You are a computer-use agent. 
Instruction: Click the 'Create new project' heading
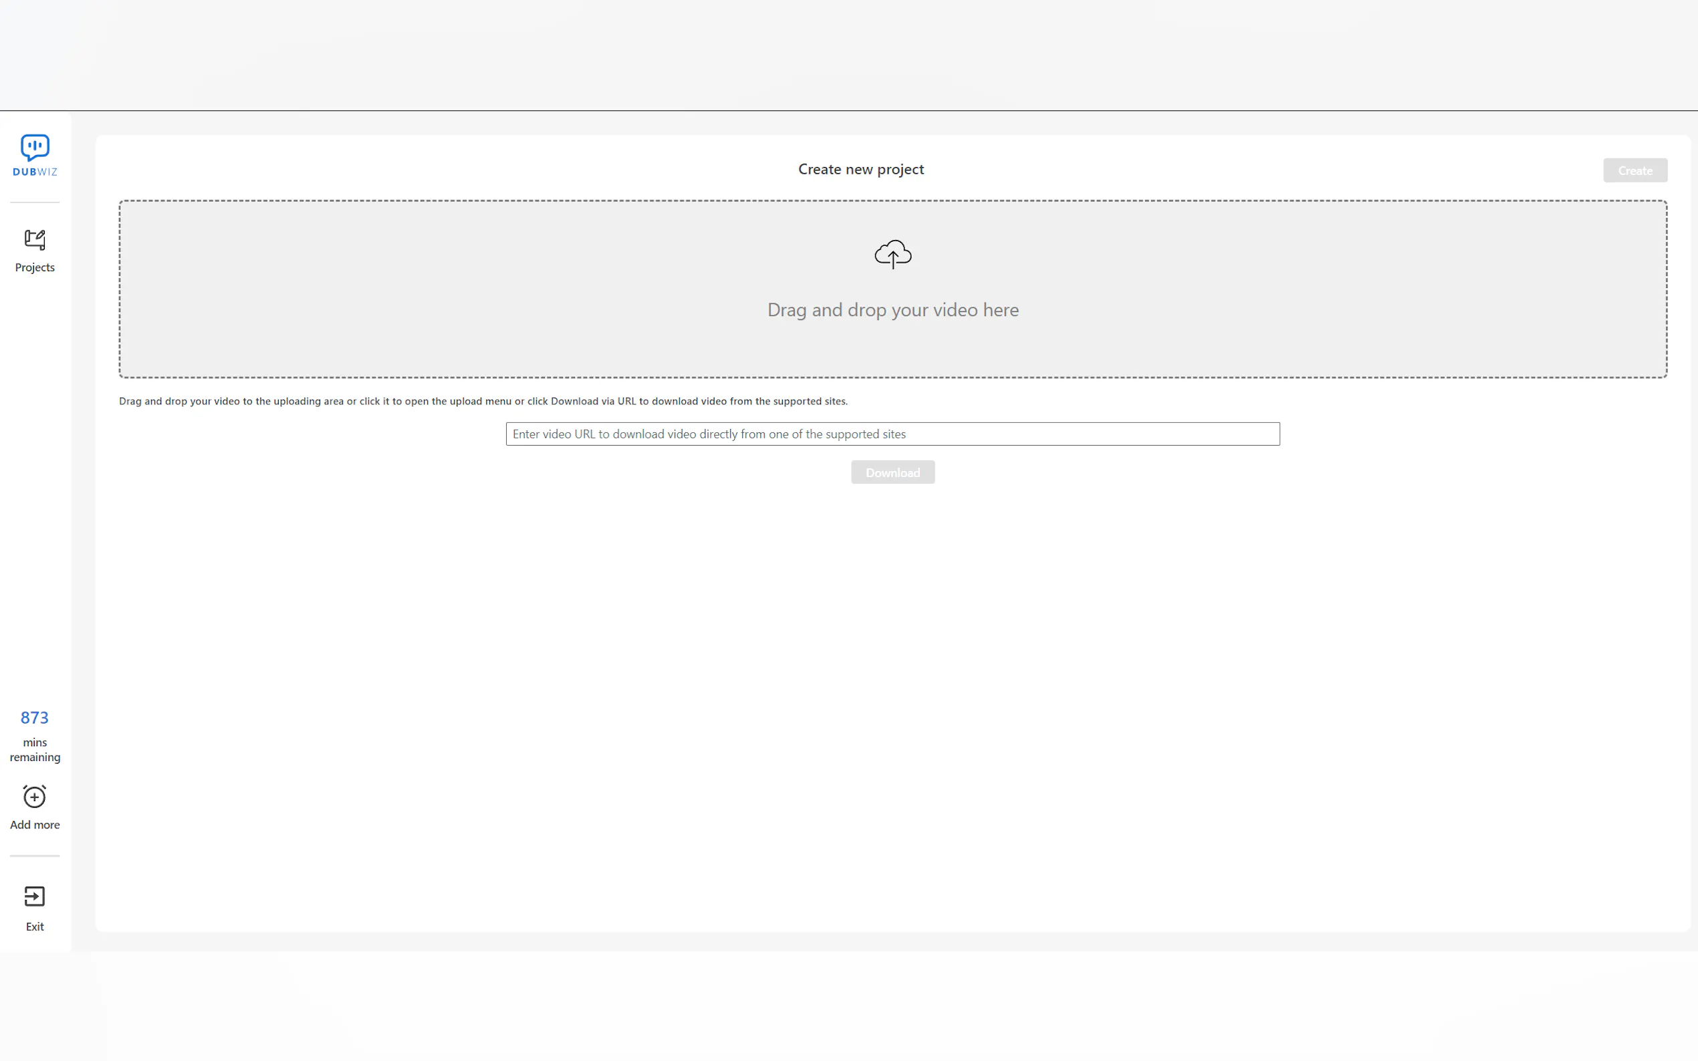[860, 169]
